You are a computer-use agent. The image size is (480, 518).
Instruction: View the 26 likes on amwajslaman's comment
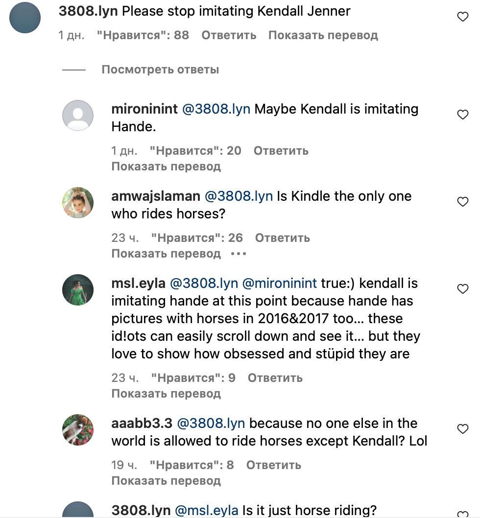coord(197,237)
